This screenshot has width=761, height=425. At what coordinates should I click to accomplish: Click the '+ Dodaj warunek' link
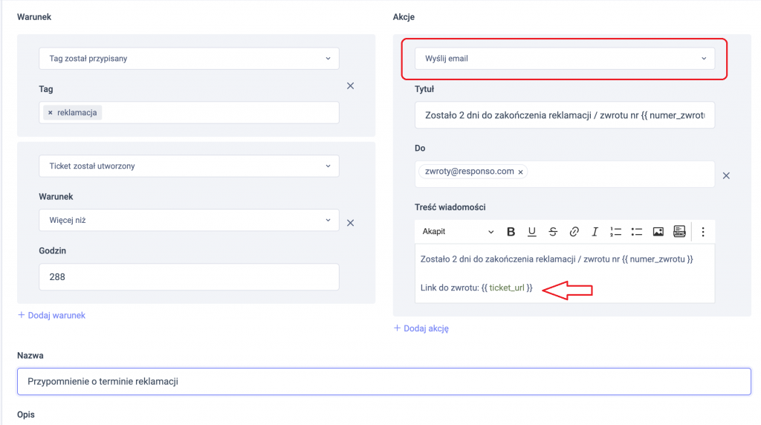pyautogui.click(x=51, y=315)
